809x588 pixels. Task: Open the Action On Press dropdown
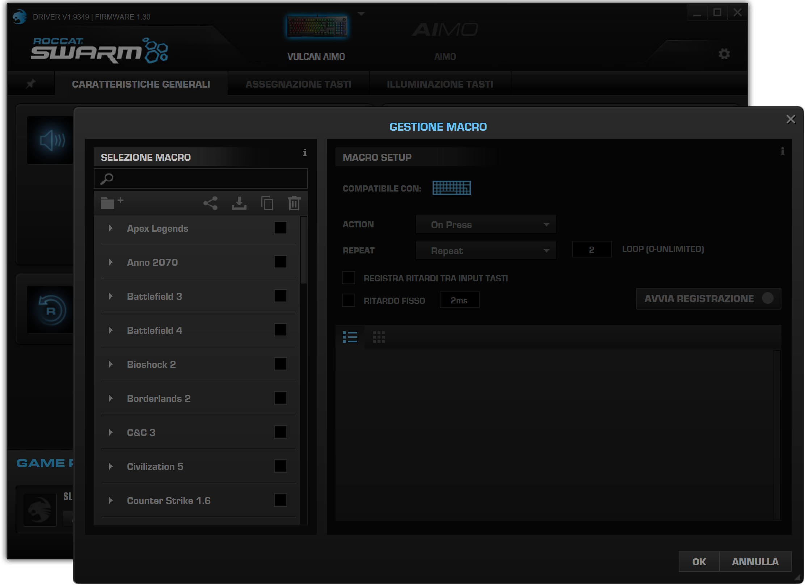click(486, 224)
